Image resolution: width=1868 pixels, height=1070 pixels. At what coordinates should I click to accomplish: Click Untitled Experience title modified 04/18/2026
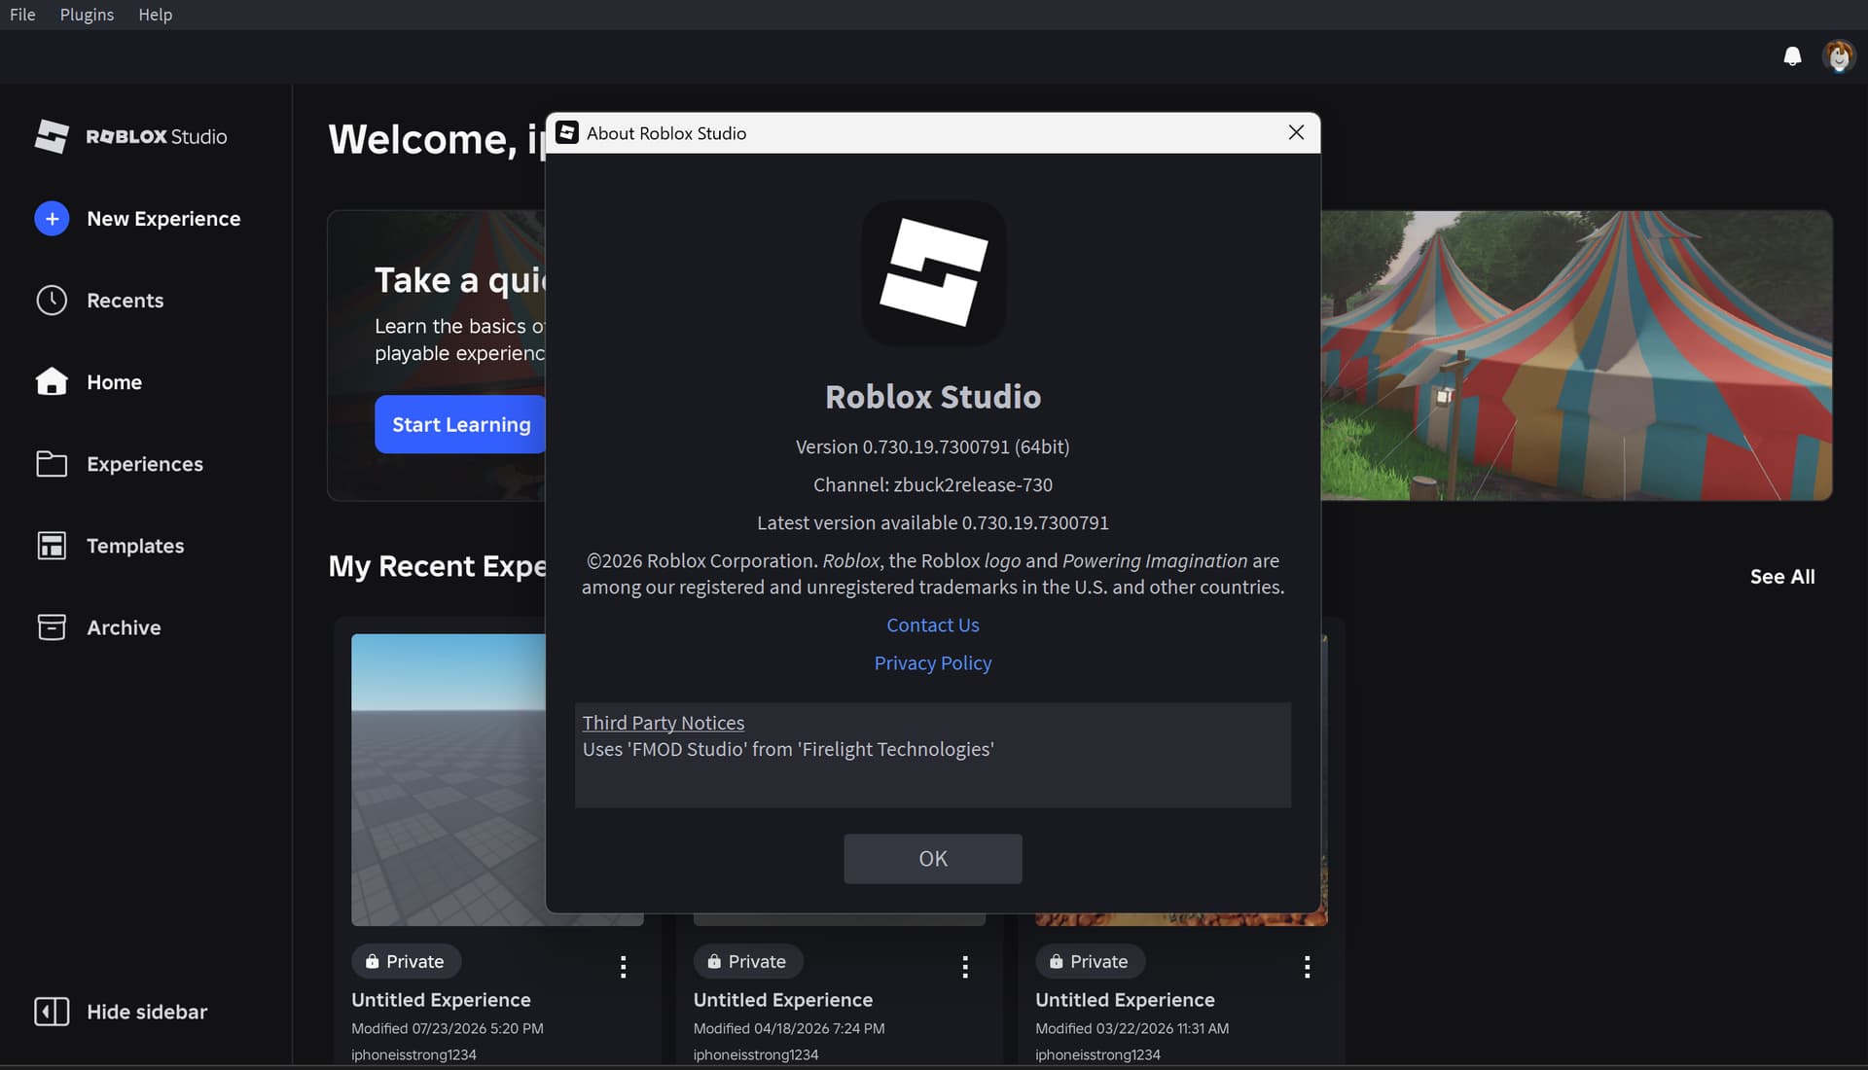pos(783,1000)
